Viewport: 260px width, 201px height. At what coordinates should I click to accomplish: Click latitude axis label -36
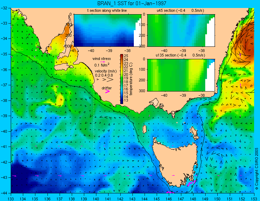point(4,70)
